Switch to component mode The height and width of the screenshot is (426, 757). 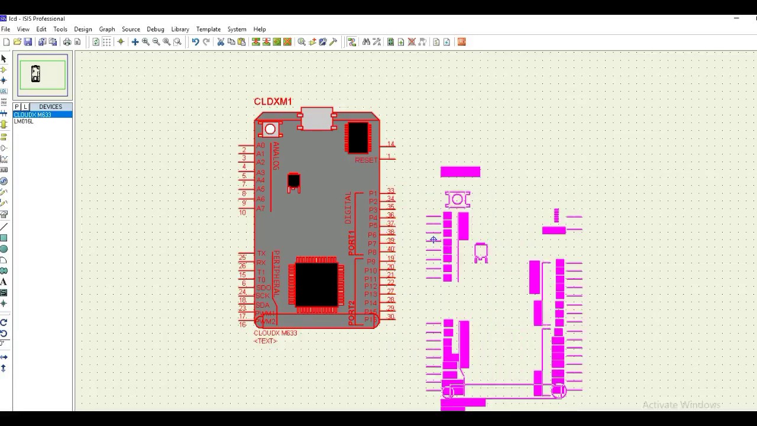pyautogui.click(x=4, y=70)
